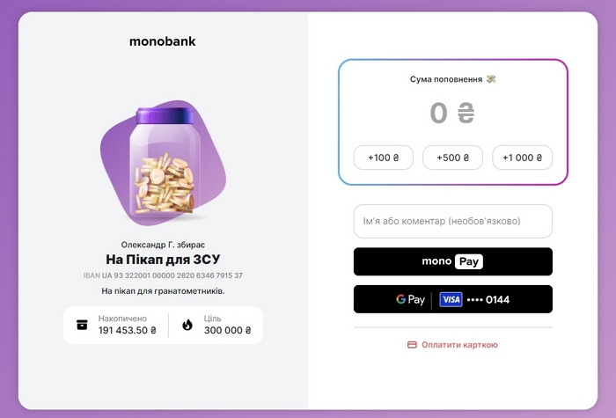The image size is (616, 418).
Task: Click the monobank logo
Action: [163, 40]
